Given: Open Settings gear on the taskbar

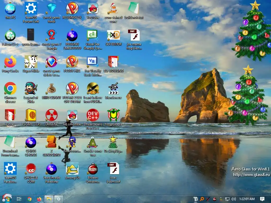Looking at the screenshot, I should pyautogui.click(x=59, y=199).
